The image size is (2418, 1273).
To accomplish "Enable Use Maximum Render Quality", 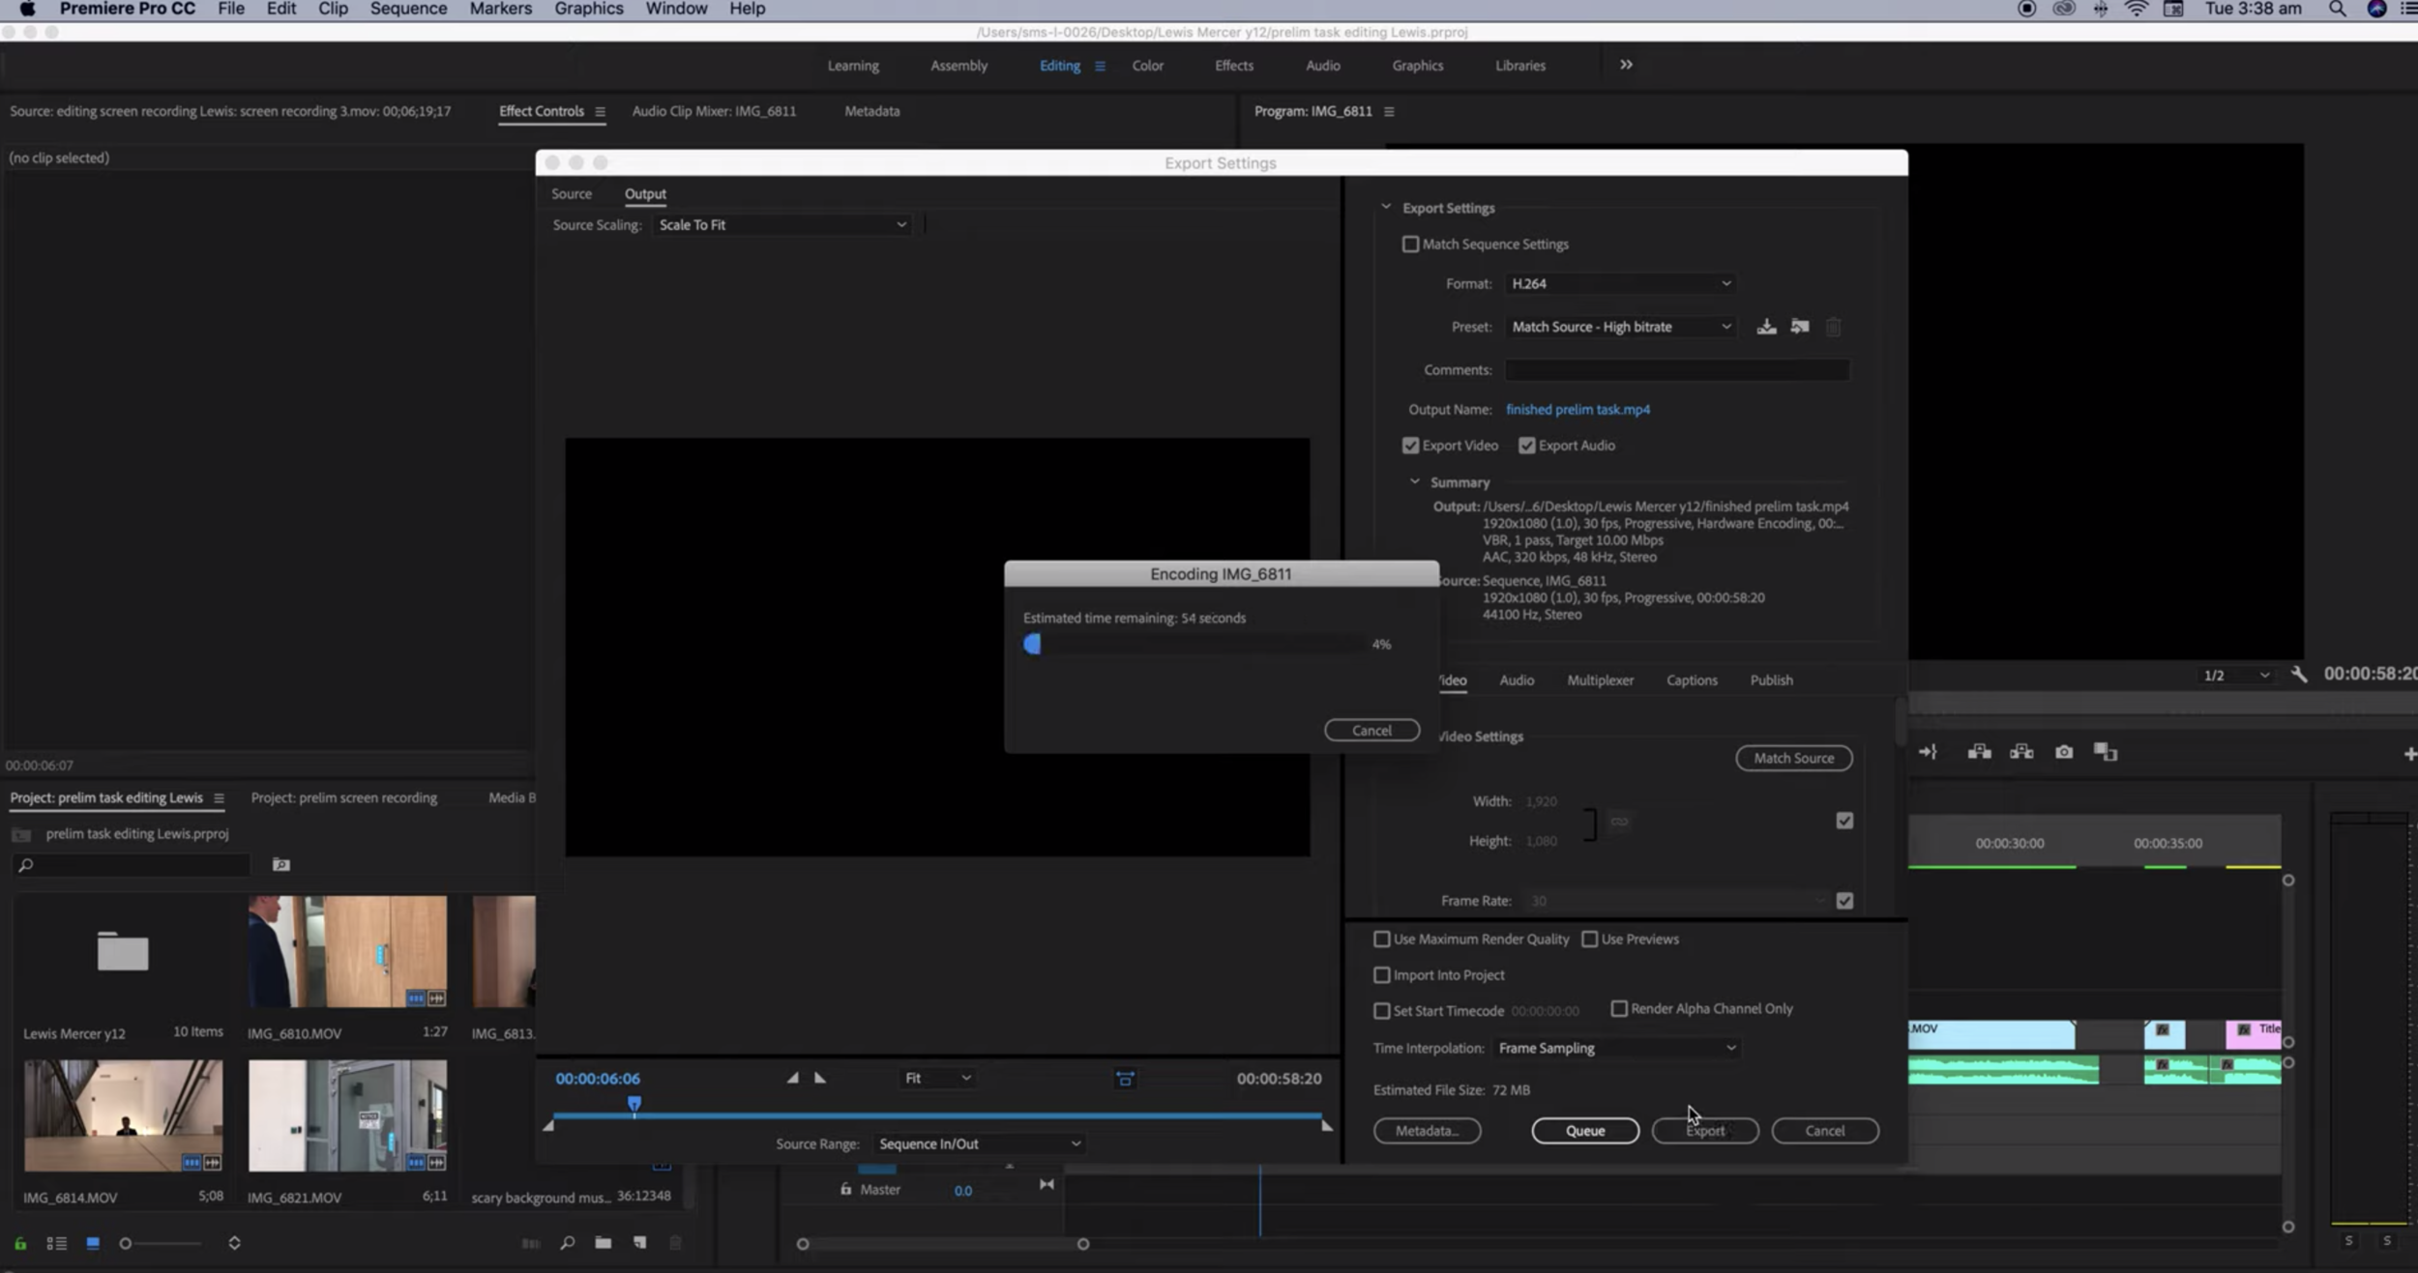I will (1381, 940).
